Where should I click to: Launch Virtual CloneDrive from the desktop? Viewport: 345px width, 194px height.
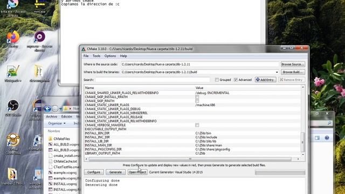point(13,140)
